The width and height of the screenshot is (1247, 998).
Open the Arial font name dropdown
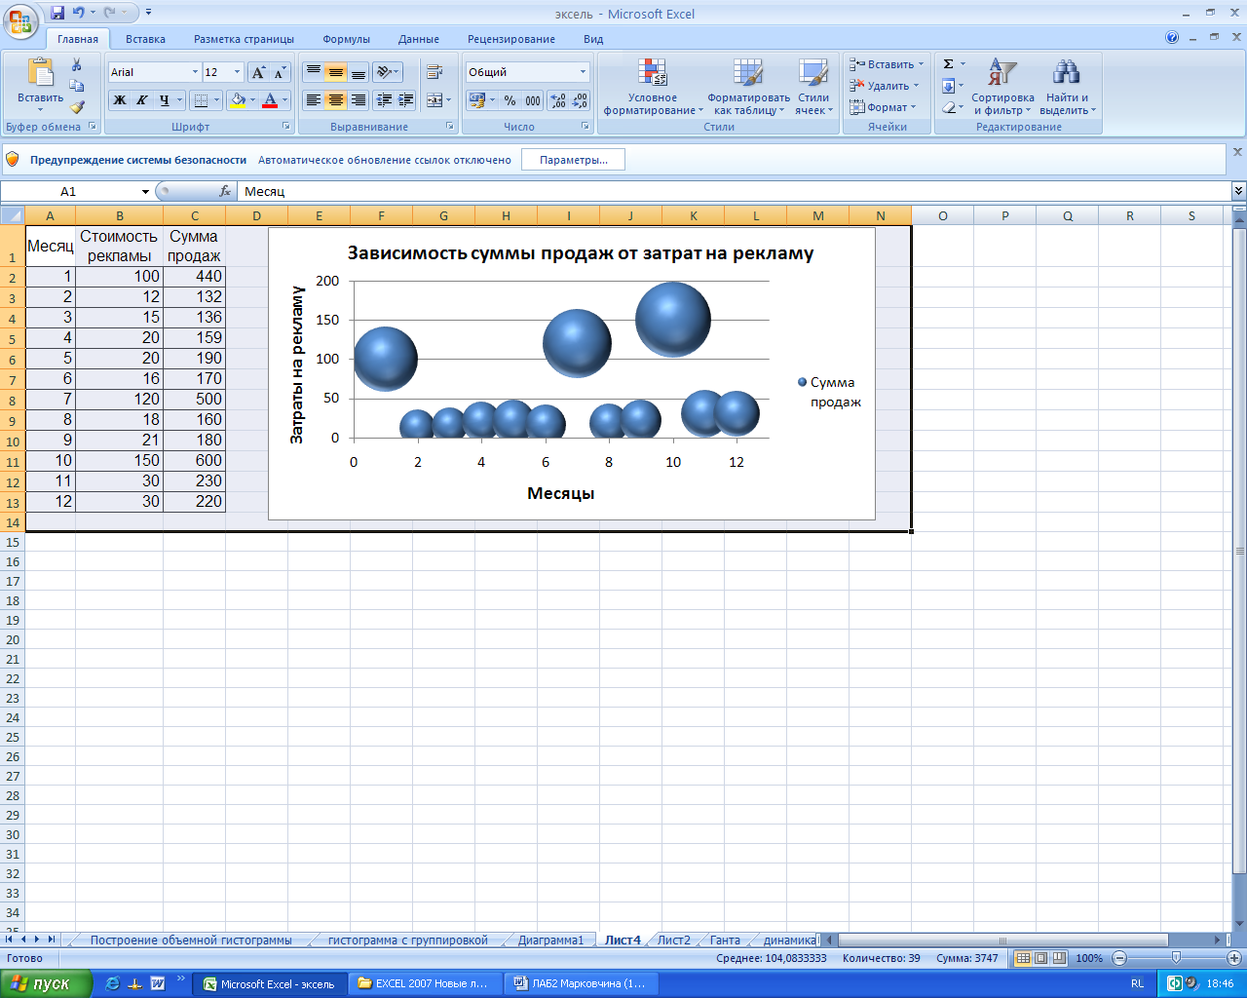pyautogui.click(x=195, y=72)
